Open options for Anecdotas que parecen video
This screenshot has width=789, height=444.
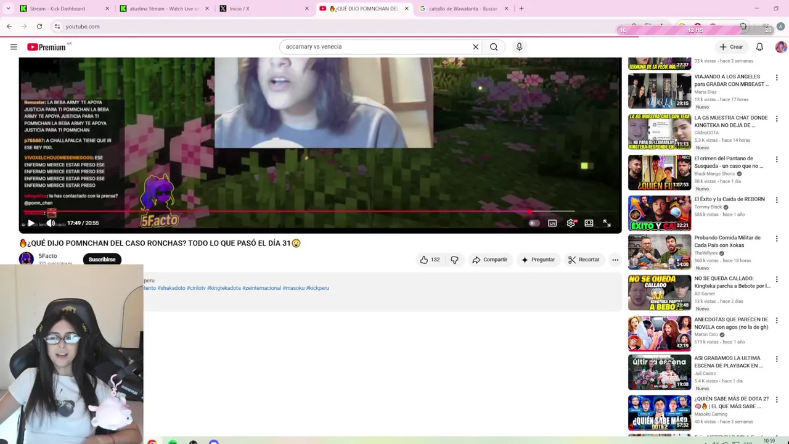coord(777,321)
